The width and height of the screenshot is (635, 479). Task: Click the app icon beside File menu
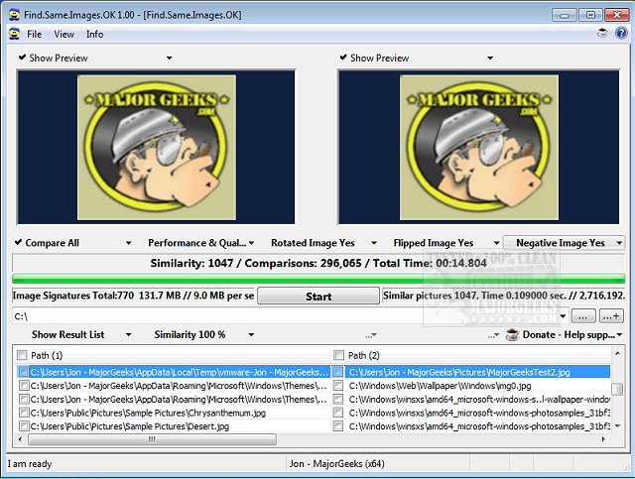(x=14, y=34)
